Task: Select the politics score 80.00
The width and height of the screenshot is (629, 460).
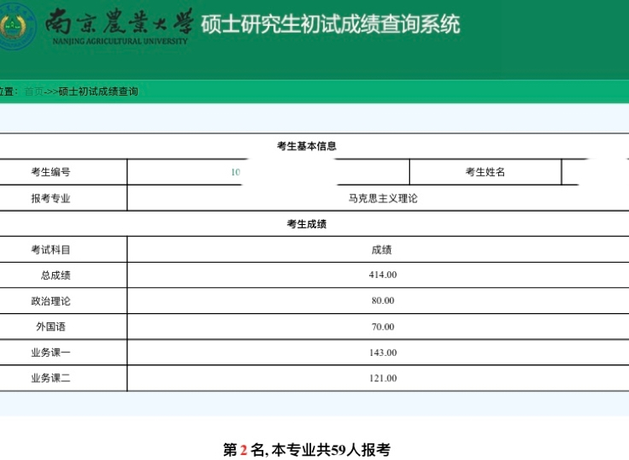Action: pyautogui.click(x=382, y=301)
